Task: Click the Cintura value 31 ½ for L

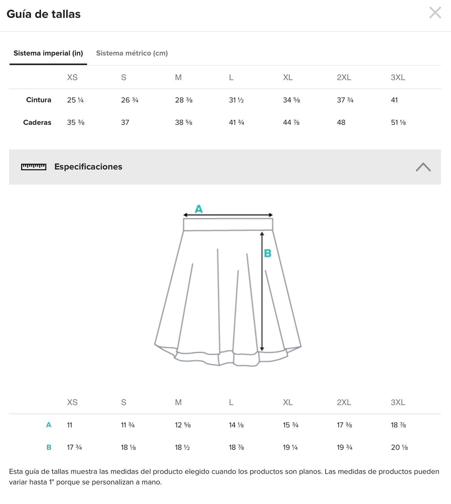Action: (x=236, y=100)
